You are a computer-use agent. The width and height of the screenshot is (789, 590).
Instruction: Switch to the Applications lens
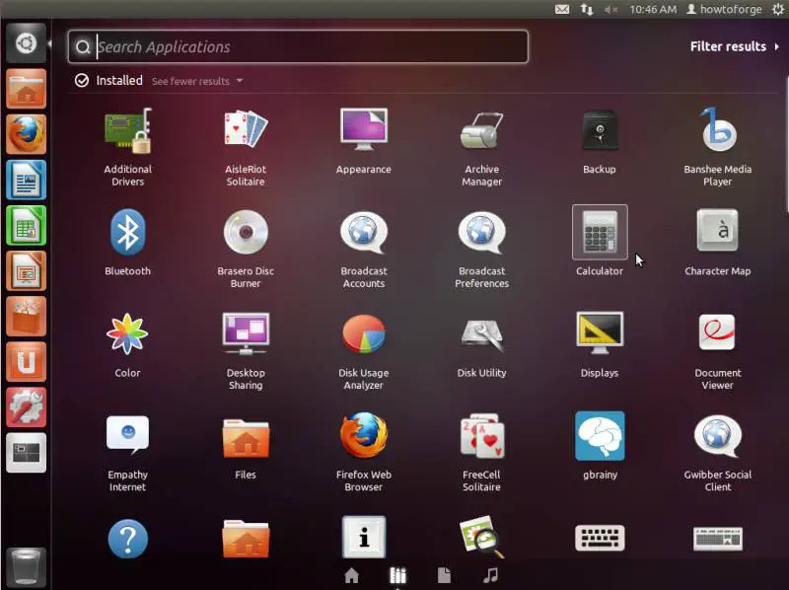[397, 575]
